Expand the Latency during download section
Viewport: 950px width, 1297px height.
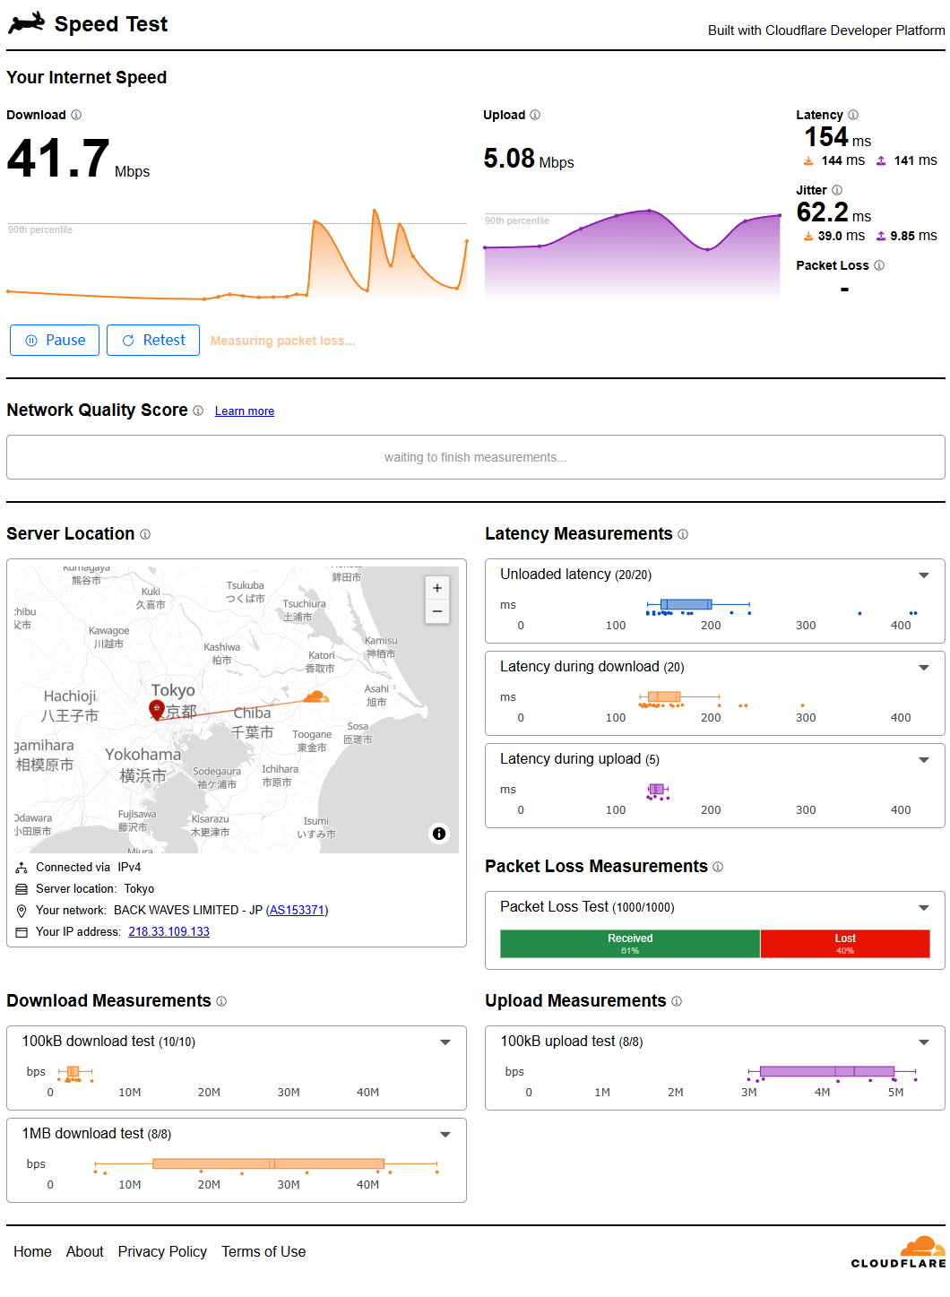(x=924, y=668)
